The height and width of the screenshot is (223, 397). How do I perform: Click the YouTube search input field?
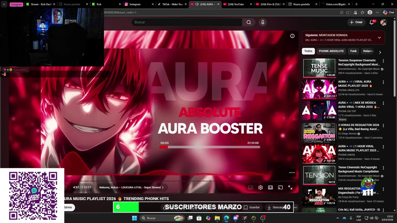187,22
